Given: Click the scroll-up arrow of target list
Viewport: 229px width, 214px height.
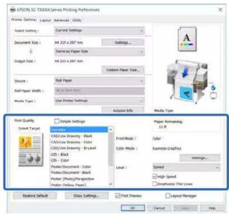Looking at the screenshot, I should coord(111,129).
